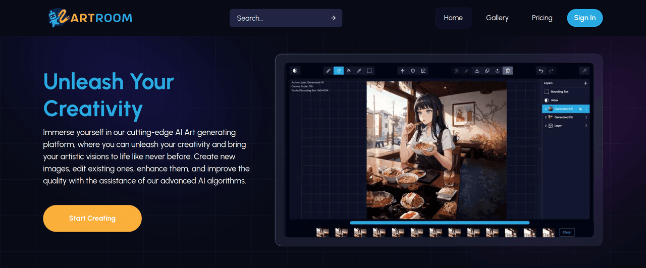Click the anime girl canvas image
The image size is (646, 268).
pyautogui.click(x=436, y=150)
